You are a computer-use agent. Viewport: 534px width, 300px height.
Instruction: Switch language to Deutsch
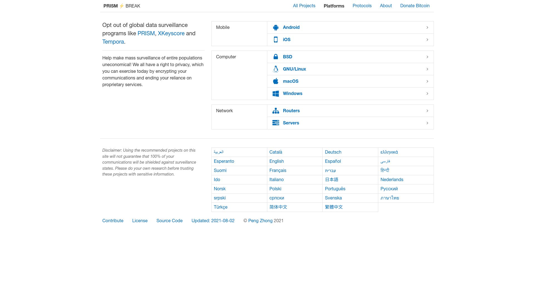[x=333, y=152]
